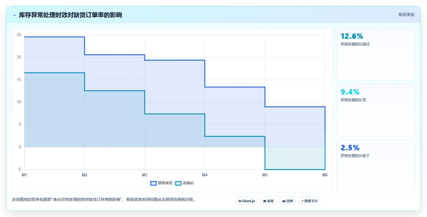Image resolution: width=427 pixels, height=217 pixels.
Task: Click the M4 x-axis label
Action: (205, 175)
